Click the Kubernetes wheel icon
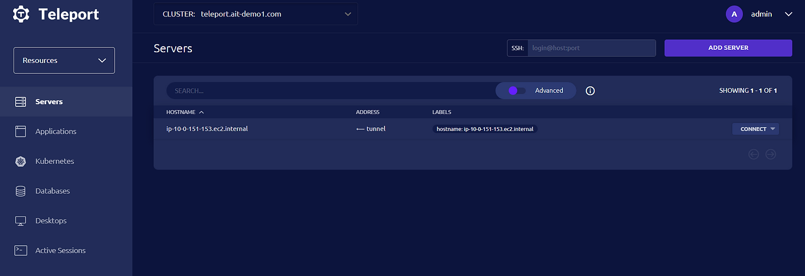 click(21, 161)
